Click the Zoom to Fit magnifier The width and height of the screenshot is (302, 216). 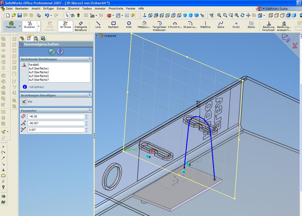point(219,15)
